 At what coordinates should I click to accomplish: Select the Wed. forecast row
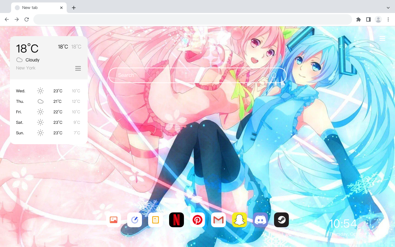point(48,91)
